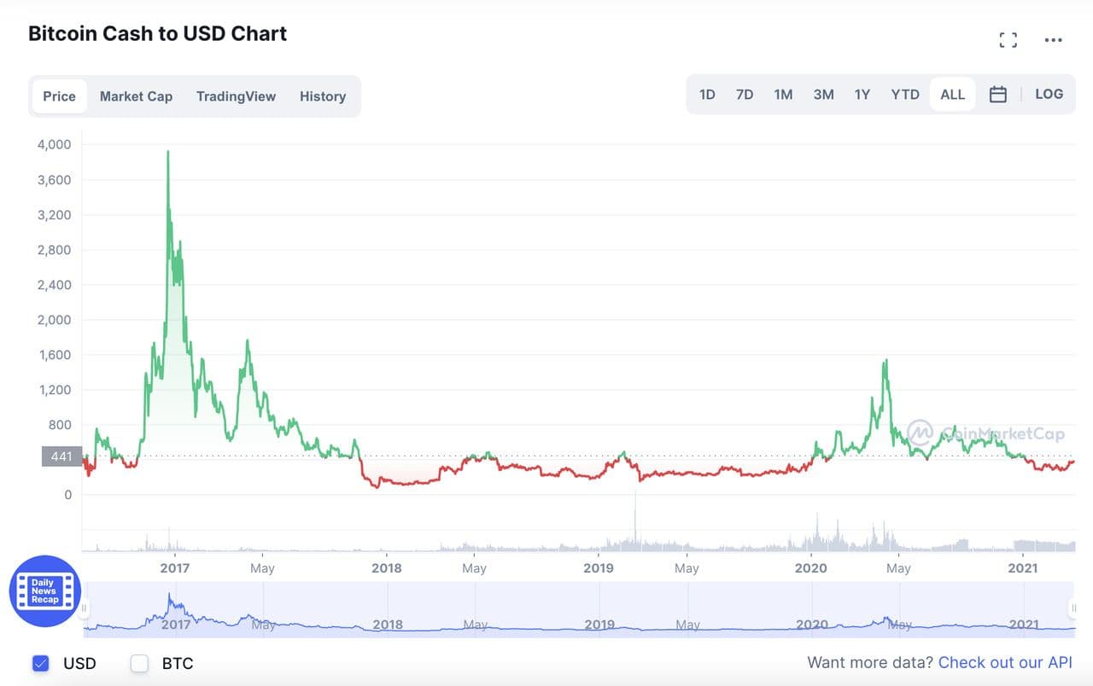
Task: Set the chart range to 1D
Action: coord(707,95)
